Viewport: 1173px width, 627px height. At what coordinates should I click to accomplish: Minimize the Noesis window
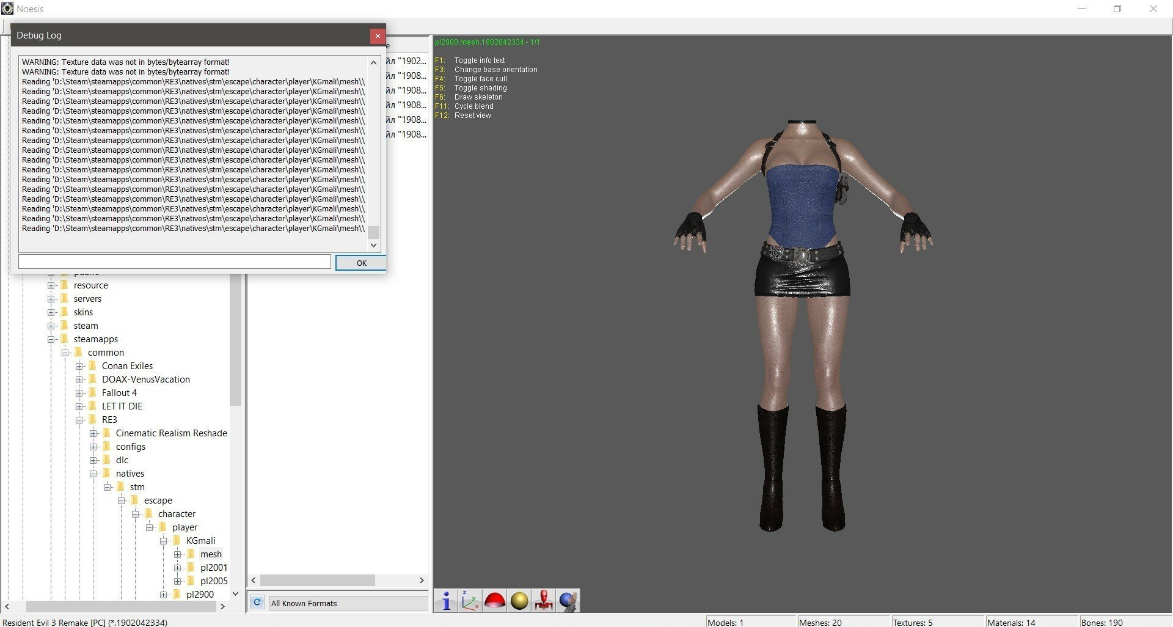(1083, 9)
